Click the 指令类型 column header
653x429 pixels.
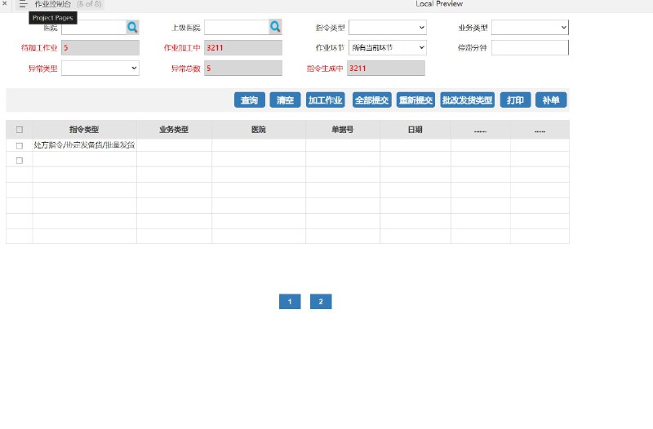coord(84,130)
